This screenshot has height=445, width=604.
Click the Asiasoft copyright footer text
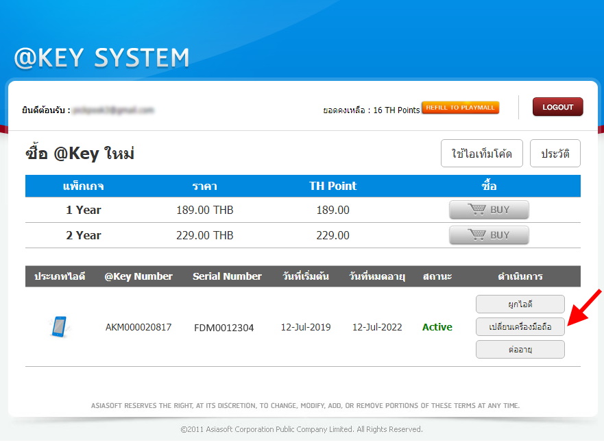point(302,429)
